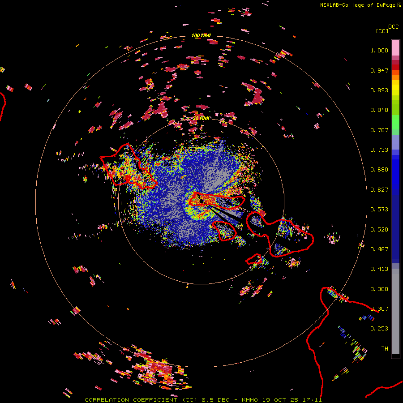The height and width of the screenshot is (403, 403).
Task: Click the 0.413 legend value
Action: (x=379, y=269)
